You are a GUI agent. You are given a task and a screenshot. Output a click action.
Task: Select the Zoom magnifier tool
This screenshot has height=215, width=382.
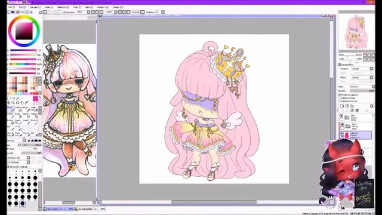pyautogui.click(x=13, y=103)
